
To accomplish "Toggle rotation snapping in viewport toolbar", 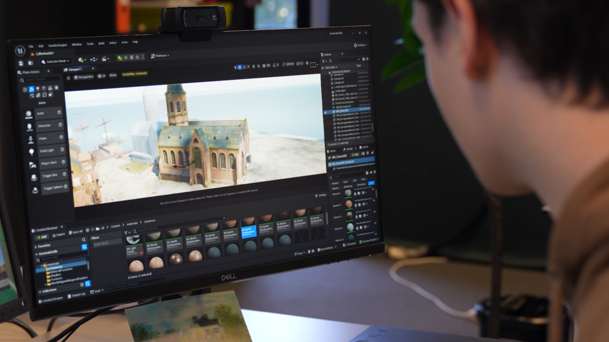I will (x=275, y=65).
